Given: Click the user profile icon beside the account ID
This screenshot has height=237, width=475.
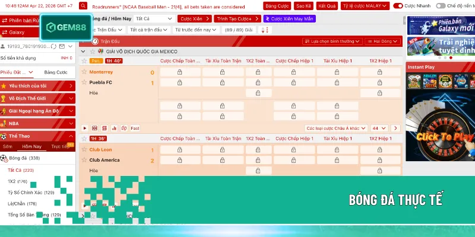Looking at the screenshot, I should coord(3,46).
